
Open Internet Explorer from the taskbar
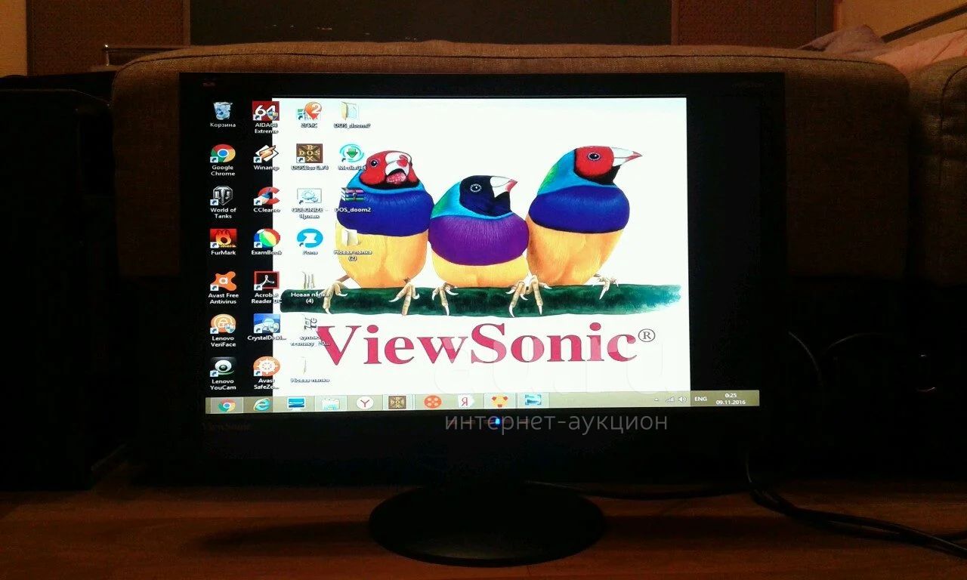(x=261, y=404)
